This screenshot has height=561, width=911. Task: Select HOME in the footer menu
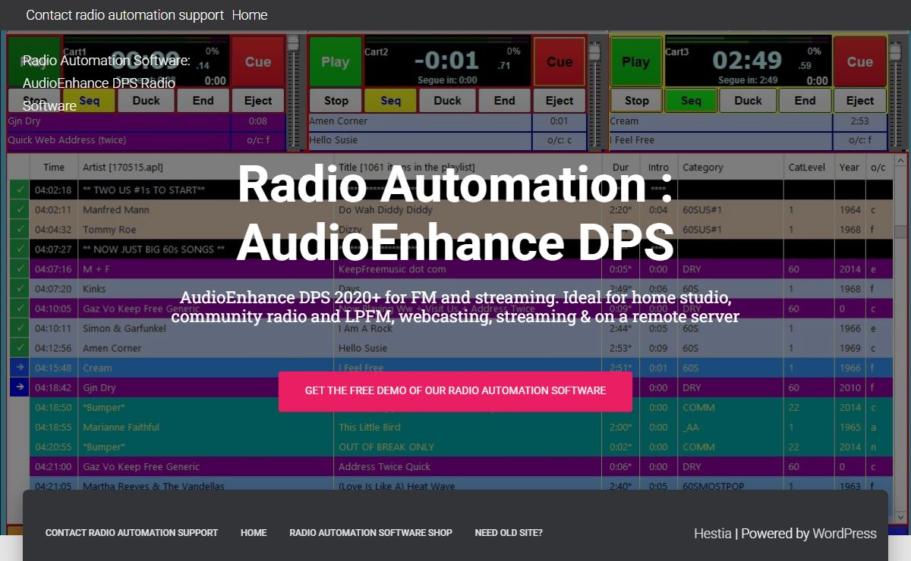tap(254, 533)
